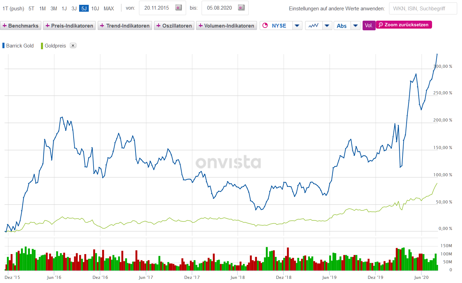
Task: Click the magnifier icon on Zoom zurücksetzen
Action: [381, 25]
